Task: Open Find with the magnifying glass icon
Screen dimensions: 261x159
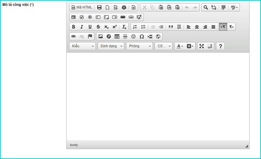Action: pyautogui.click(x=206, y=7)
